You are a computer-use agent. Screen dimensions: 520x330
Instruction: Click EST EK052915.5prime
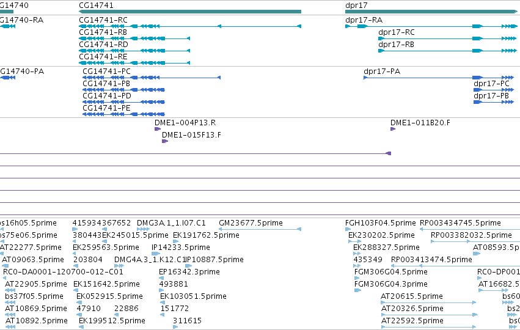click(x=109, y=296)
